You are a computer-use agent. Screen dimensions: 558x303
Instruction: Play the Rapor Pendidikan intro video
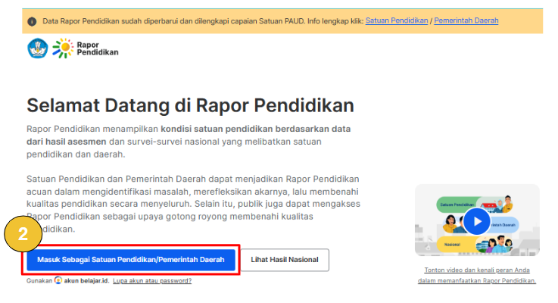477,221
